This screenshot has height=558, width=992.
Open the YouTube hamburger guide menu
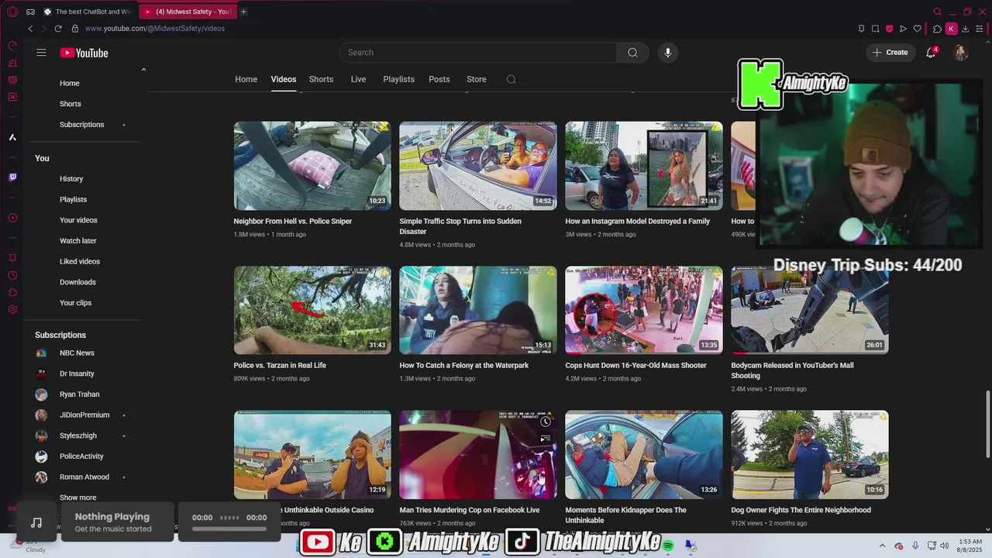tap(41, 53)
